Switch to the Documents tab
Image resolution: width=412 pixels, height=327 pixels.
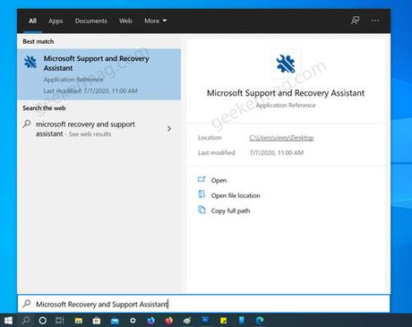(x=91, y=21)
